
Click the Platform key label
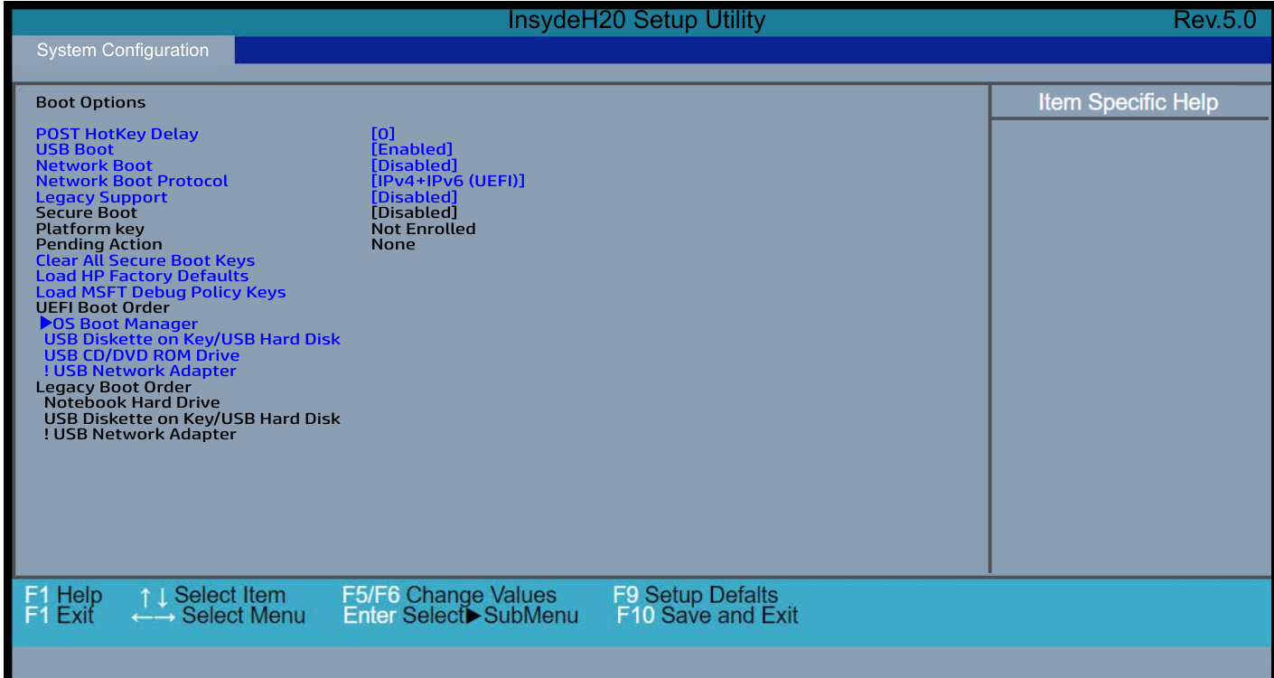[89, 229]
